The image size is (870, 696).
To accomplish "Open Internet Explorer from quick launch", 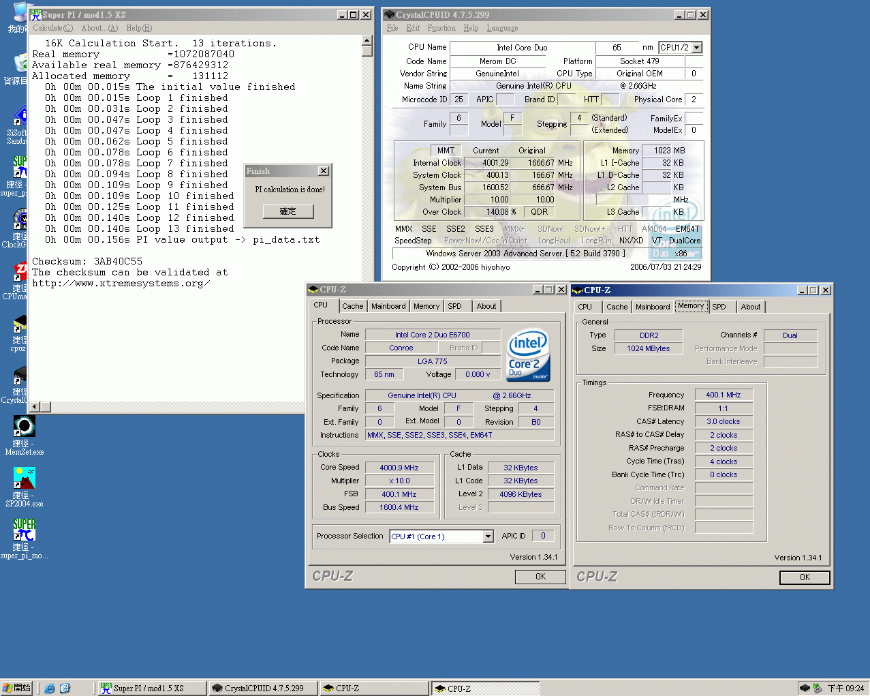I will (50, 688).
